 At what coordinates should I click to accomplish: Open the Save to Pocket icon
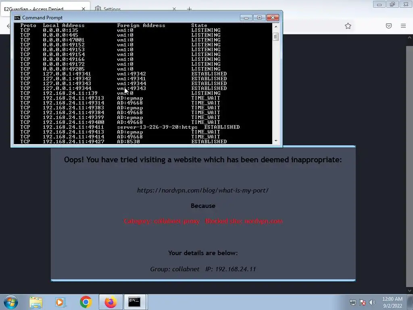click(389, 26)
